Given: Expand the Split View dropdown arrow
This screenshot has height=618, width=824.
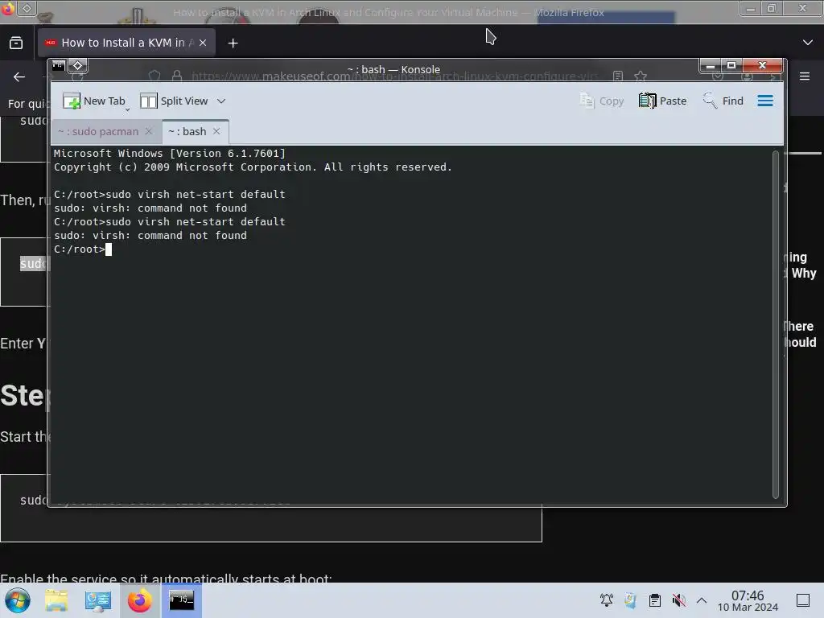Looking at the screenshot, I should pyautogui.click(x=221, y=101).
